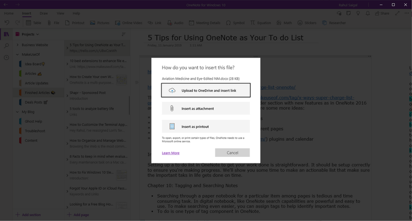
Task: Expand subpages of How to Customize the Terminal
Action: pos(67,128)
